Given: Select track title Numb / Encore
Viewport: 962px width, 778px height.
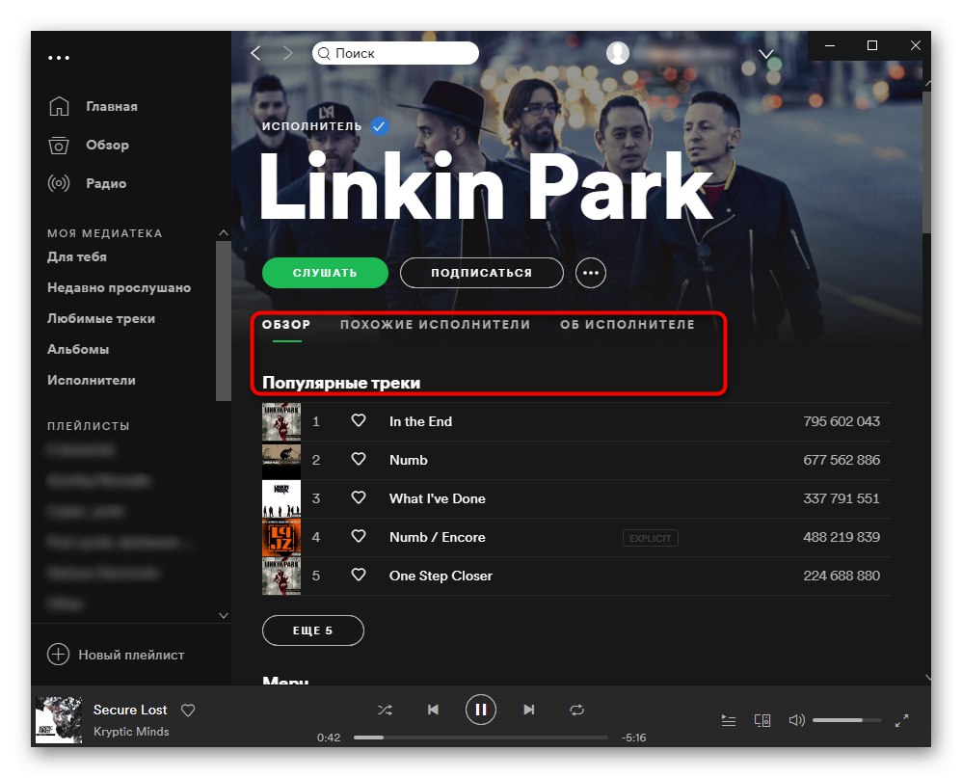Looking at the screenshot, I should (x=437, y=537).
